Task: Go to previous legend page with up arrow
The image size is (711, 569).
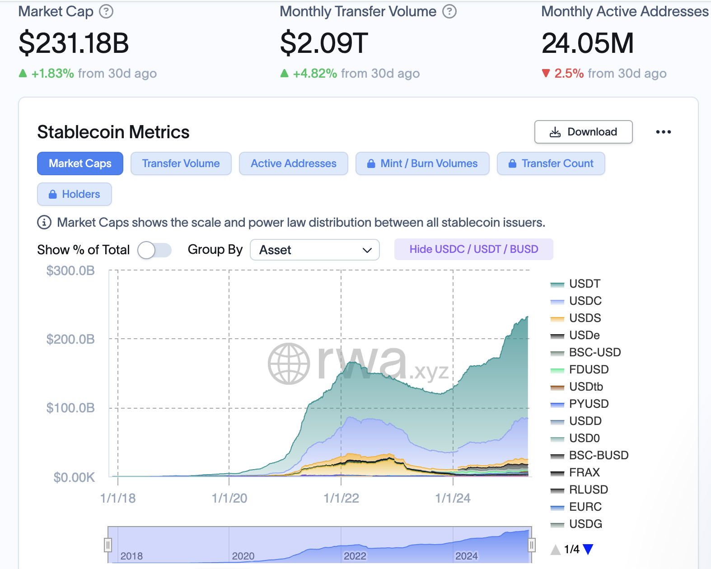Action: point(556,549)
